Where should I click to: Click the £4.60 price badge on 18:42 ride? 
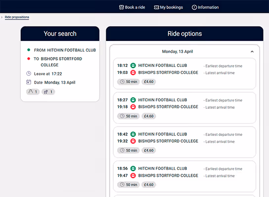(149, 150)
